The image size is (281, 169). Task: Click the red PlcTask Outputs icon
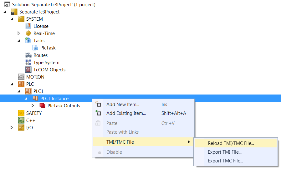coord(42,105)
